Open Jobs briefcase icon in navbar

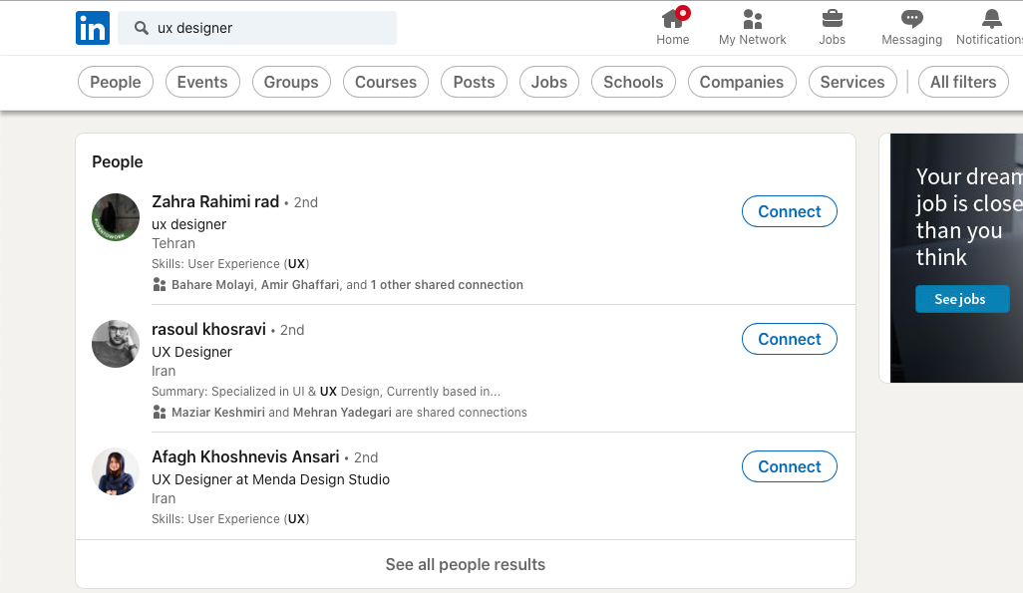tap(832, 19)
